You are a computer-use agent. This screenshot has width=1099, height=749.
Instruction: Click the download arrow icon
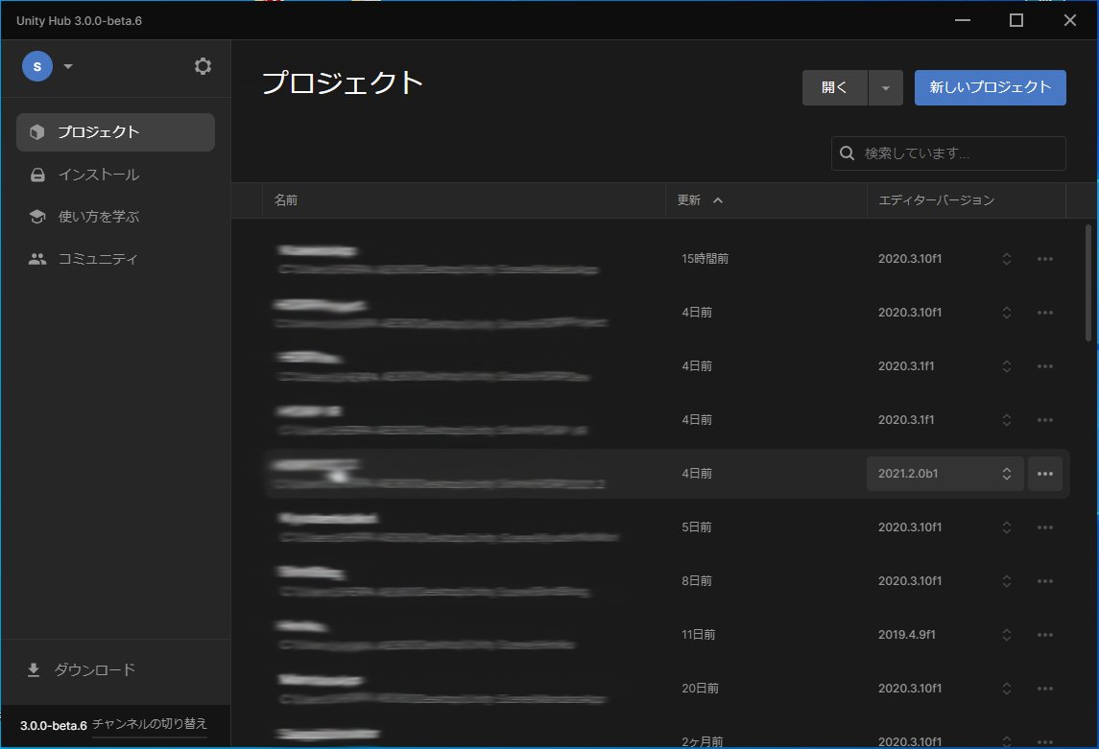pos(33,670)
